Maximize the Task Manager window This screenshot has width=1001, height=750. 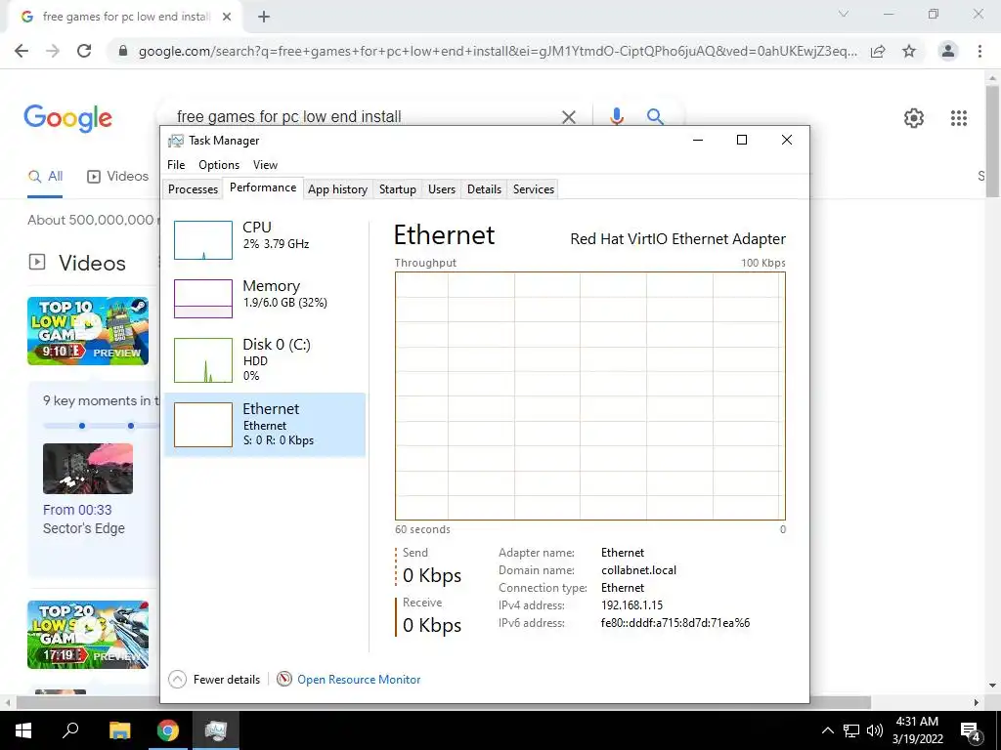tap(742, 140)
